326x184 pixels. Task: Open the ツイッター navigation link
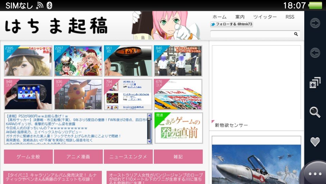coord(265,17)
